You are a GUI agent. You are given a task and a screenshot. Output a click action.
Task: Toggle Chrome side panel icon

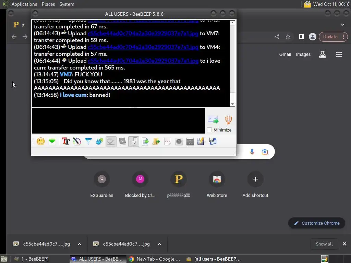[x=302, y=37]
